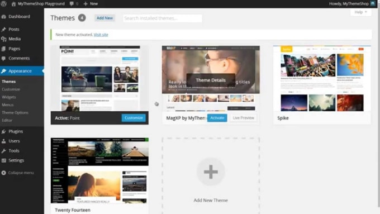Open the Posts menu
The image size is (380, 214).
tap(14, 29)
